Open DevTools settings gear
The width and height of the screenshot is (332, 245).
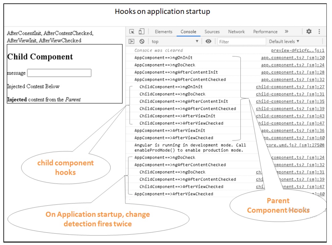click(x=309, y=31)
